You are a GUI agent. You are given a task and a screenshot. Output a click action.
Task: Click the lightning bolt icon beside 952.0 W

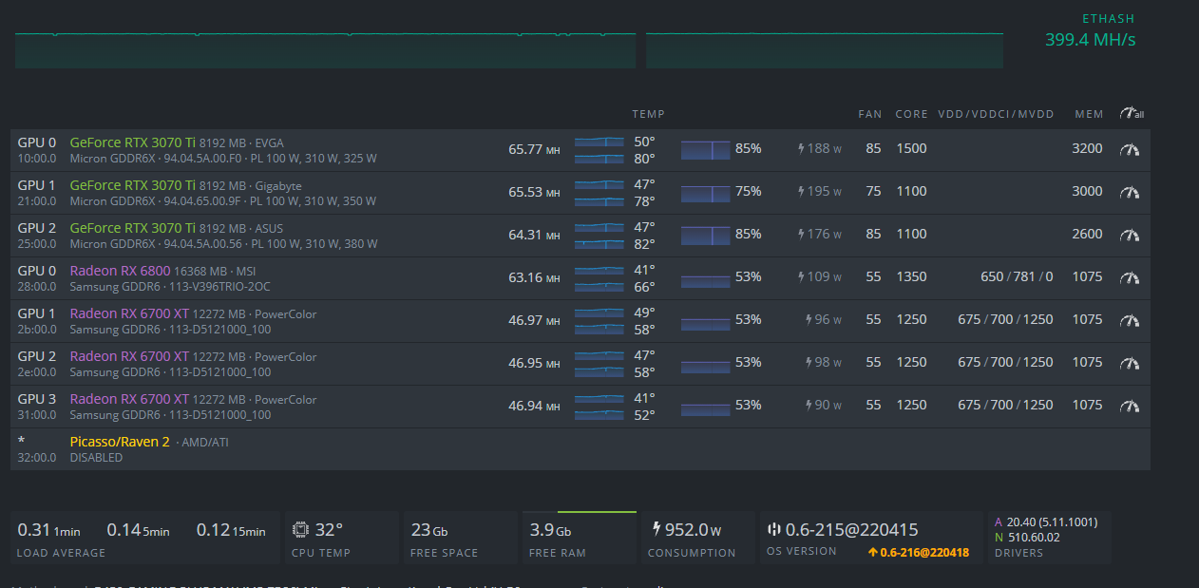point(656,529)
